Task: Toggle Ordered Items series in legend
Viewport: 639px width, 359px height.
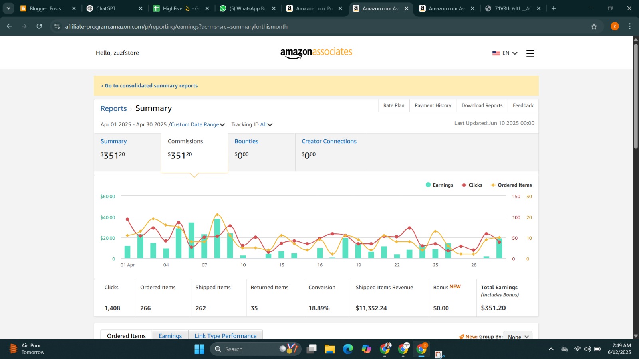Action: (x=511, y=185)
